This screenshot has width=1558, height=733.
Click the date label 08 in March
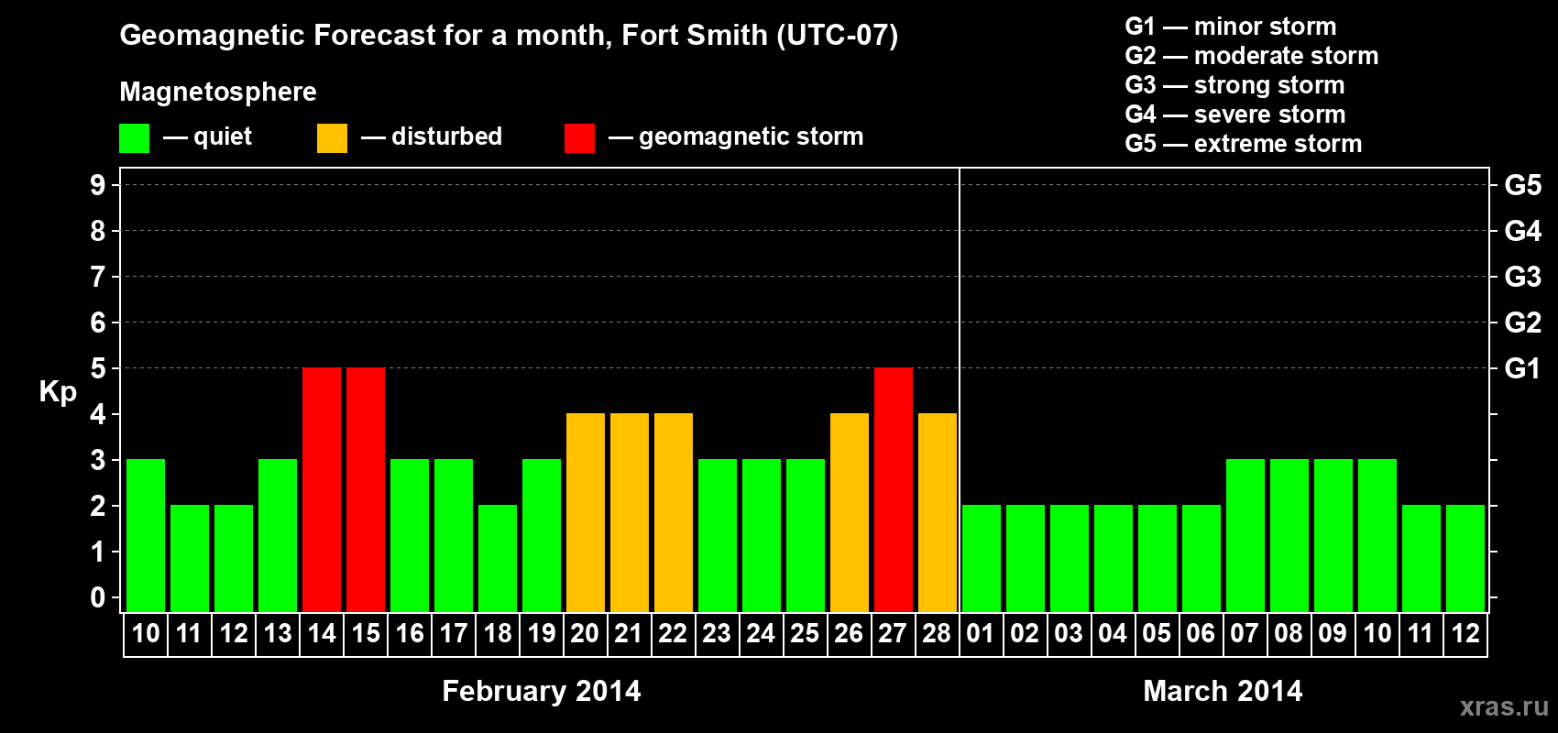tap(1289, 634)
